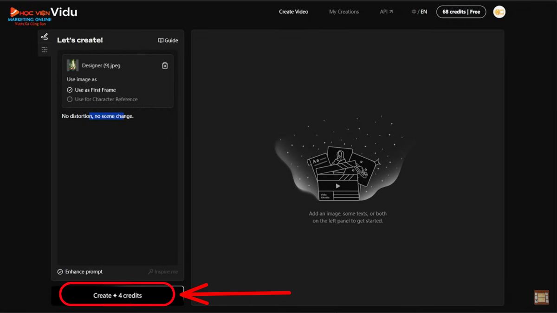Switch interface language to Chinese
557x313 pixels.
[414, 12]
